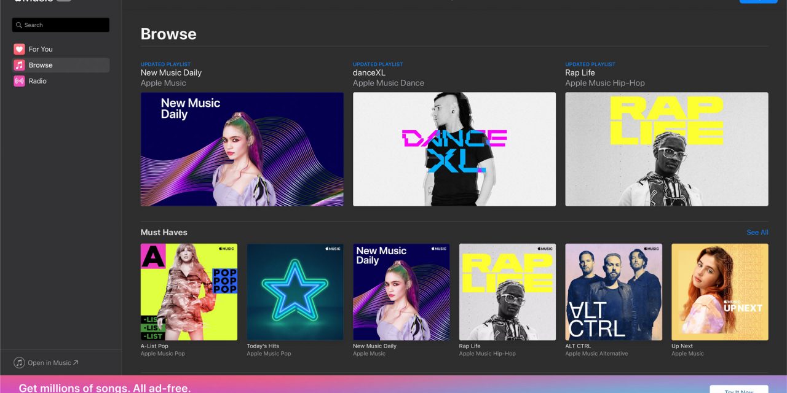Click the Radio broadcast icon
787x393 pixels.
tap(19, 81)
